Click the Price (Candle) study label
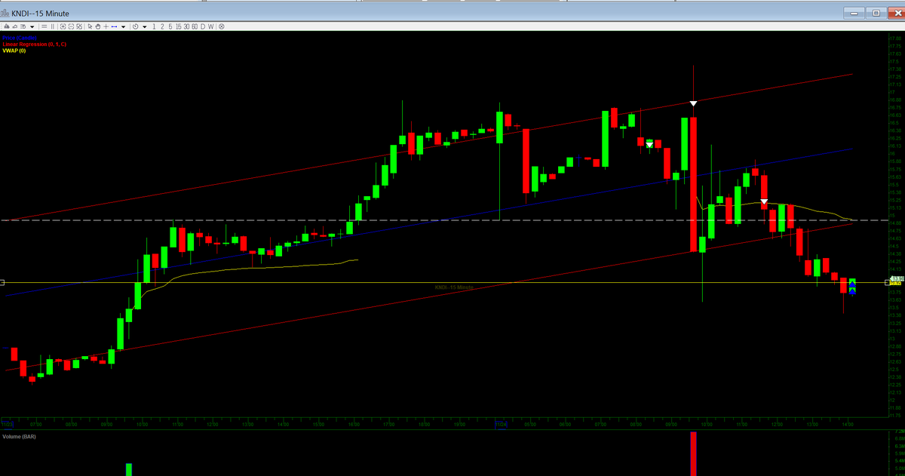Screen dimensions: 905x476 (19, 38)
